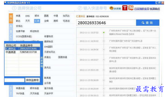Choose 德邦 in common couriers

[x=56, y=21]
